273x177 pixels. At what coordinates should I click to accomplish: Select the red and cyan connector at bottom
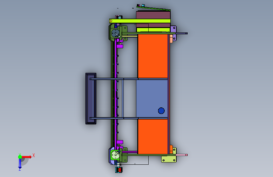(x=119, y=170)
